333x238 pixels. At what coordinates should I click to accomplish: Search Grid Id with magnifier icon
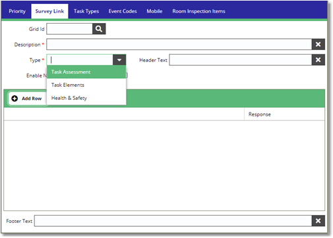point(99,29)
